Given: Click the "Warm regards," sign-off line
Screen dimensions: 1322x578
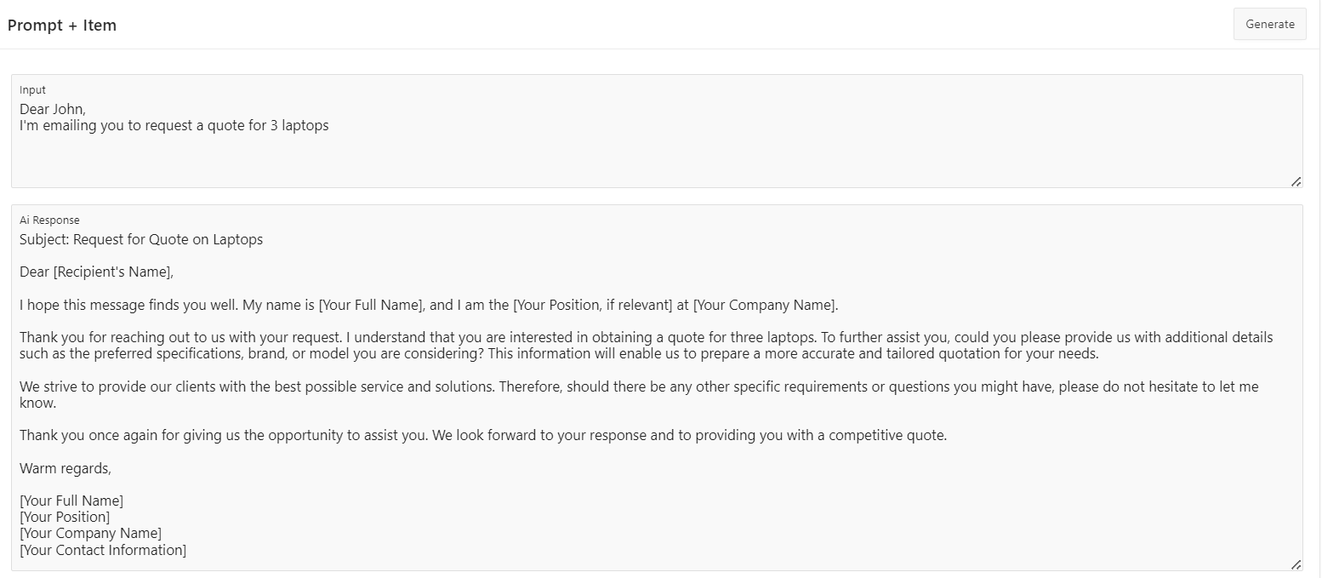Looking at the screenshot, I should [x=66, y=469].
